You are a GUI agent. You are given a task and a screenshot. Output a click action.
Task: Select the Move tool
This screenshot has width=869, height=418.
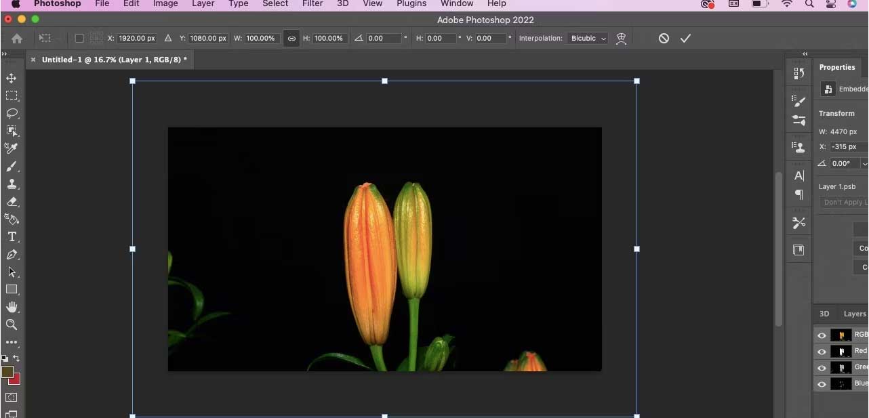(x=11, y=78)
